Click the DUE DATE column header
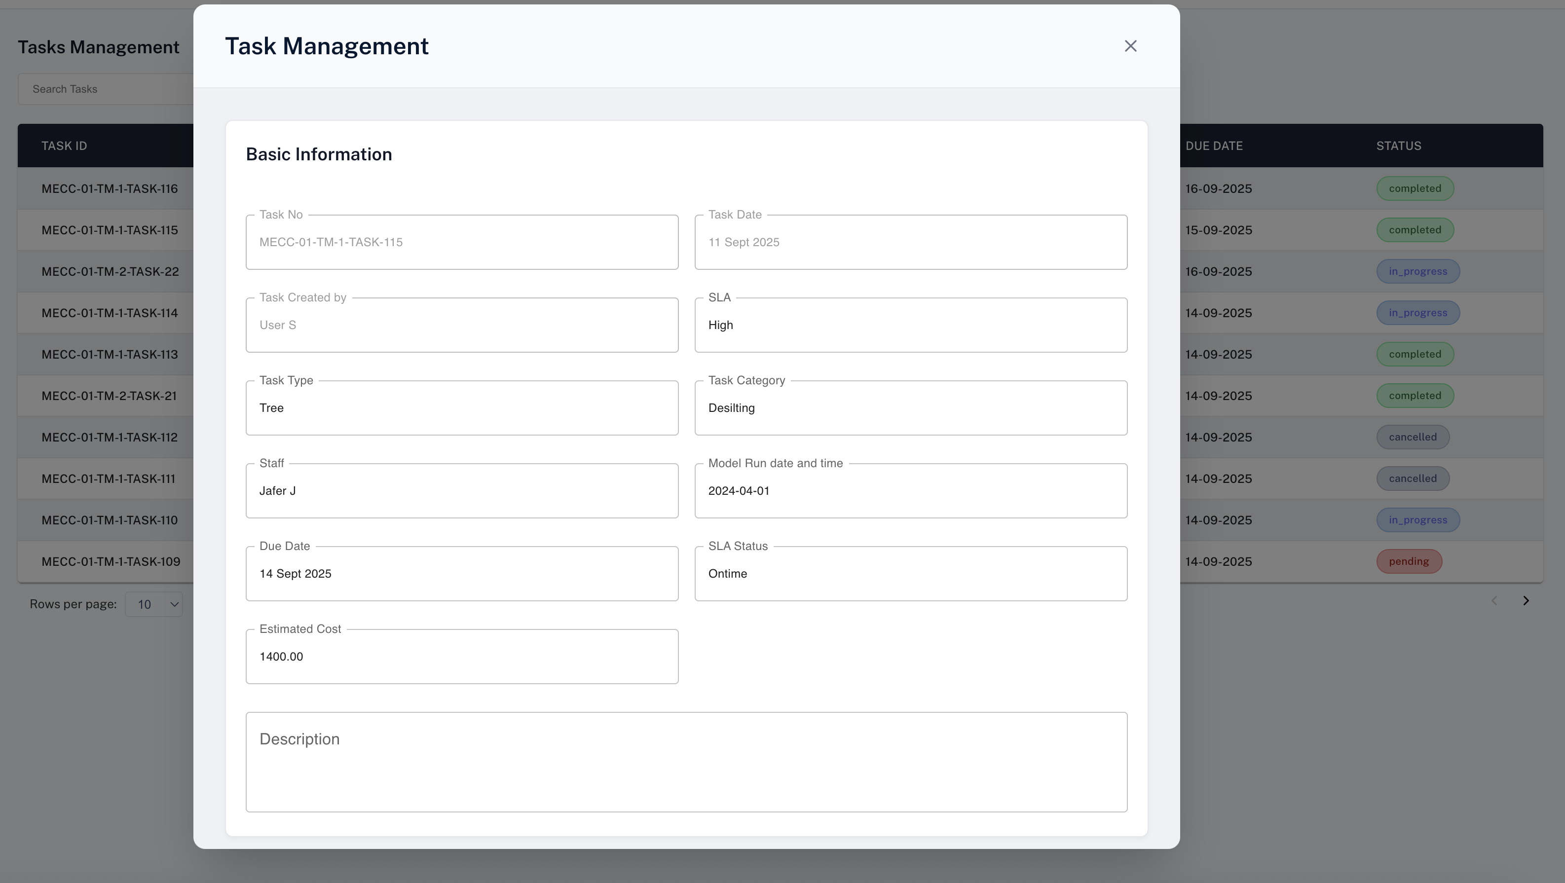This screenshot has width=1565, height=883. point(1214,146)
